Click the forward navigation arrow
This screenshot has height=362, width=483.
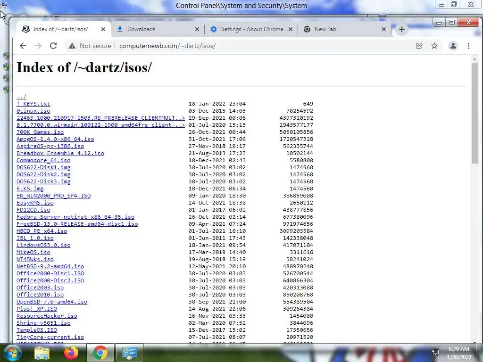(x=38, y=46)
